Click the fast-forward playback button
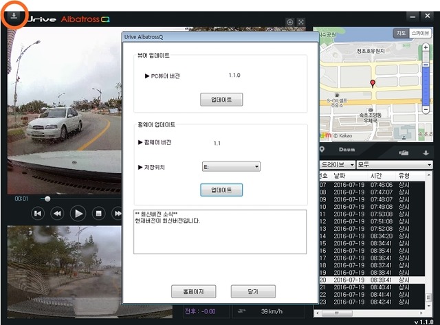This screenshot has width=440, height=325. pos(117,214)
